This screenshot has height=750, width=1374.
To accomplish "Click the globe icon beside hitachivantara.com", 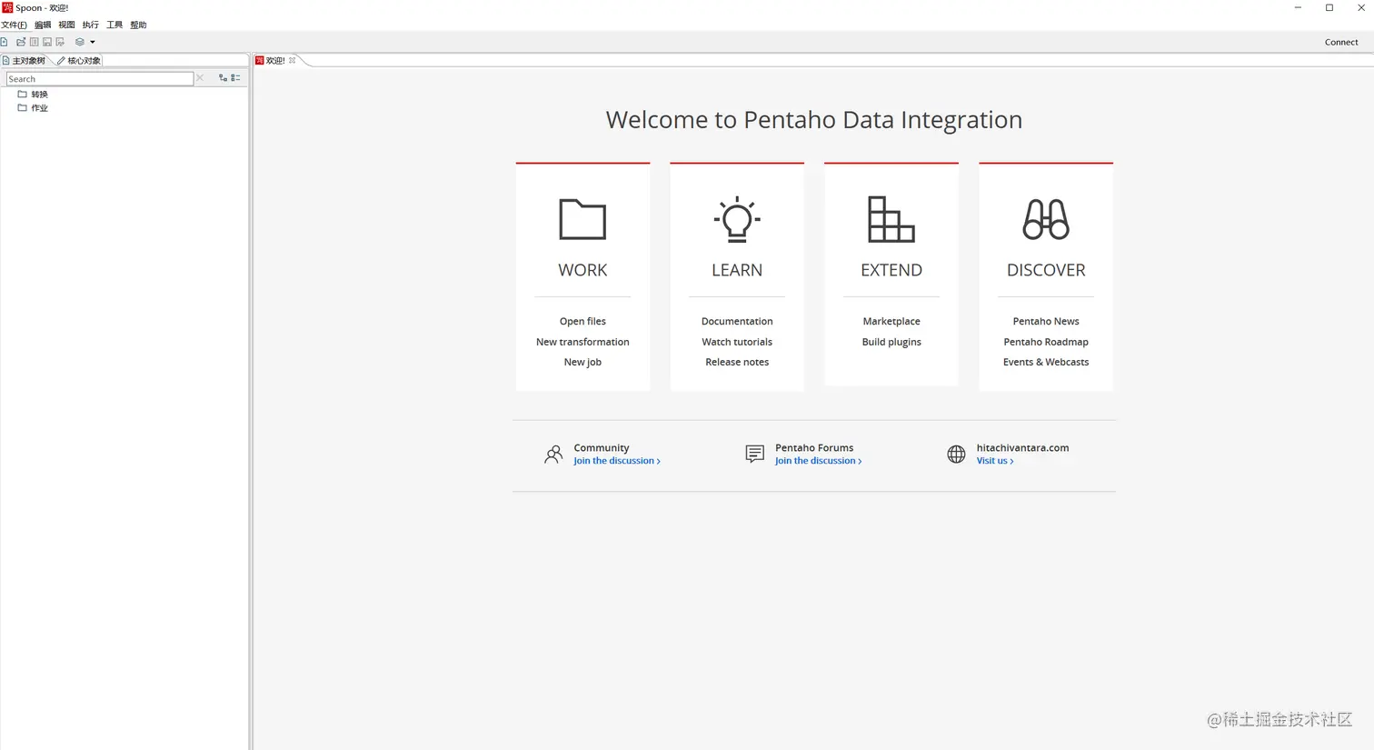I will click(x=956, y=455).
